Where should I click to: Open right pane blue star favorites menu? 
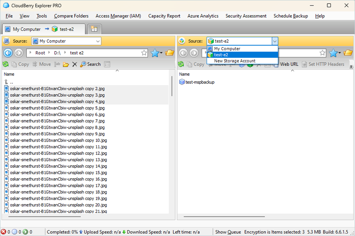[x=335, y=53]
